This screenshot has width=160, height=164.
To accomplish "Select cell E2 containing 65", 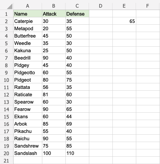I will click(x=124, y=21).
